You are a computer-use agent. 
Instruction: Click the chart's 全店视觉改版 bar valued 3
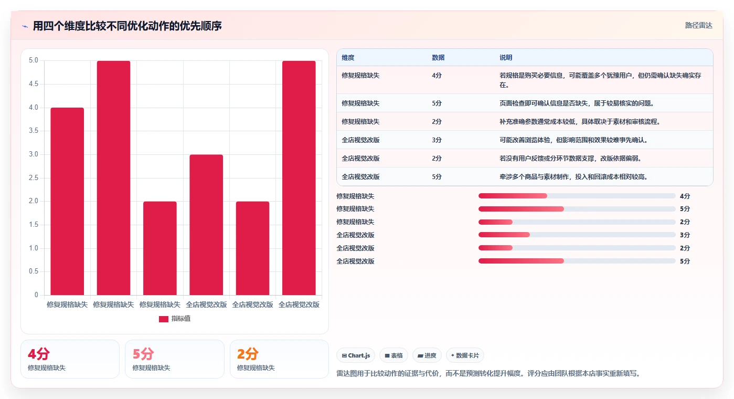click(206, 225)
